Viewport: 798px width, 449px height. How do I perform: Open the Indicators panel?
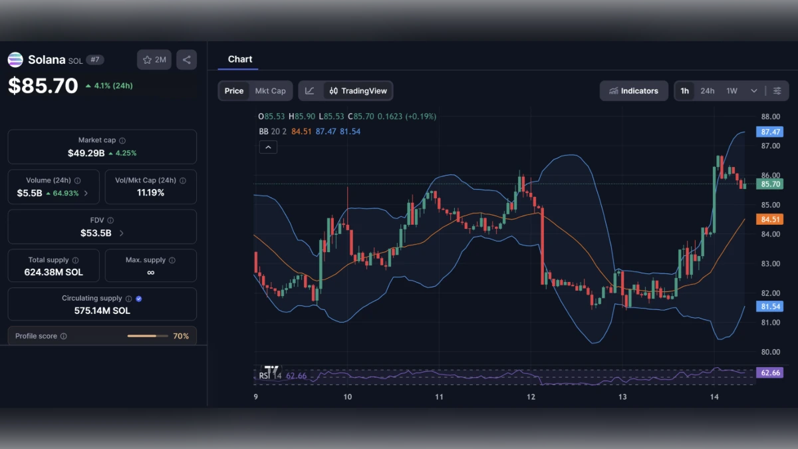[634, 90]
